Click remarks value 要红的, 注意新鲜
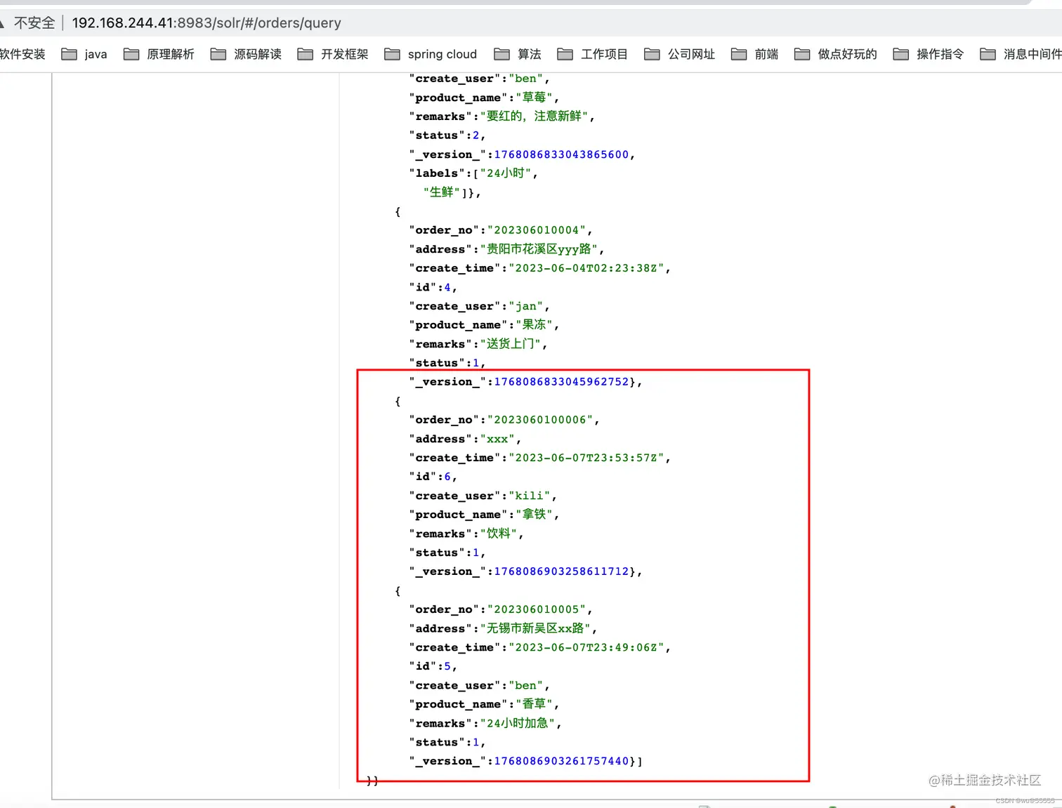Image resolution: width=1062 pixels, height=808 pixels. tap(535, 116)
